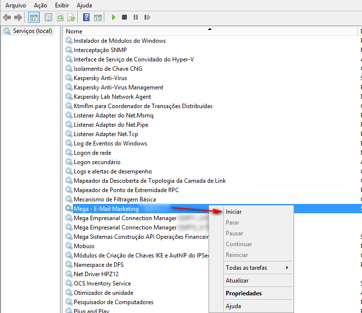The height and width of the screenshot is (313, 362).
Task: Choose Iniciar from the context menu
Action: (234, 212)
